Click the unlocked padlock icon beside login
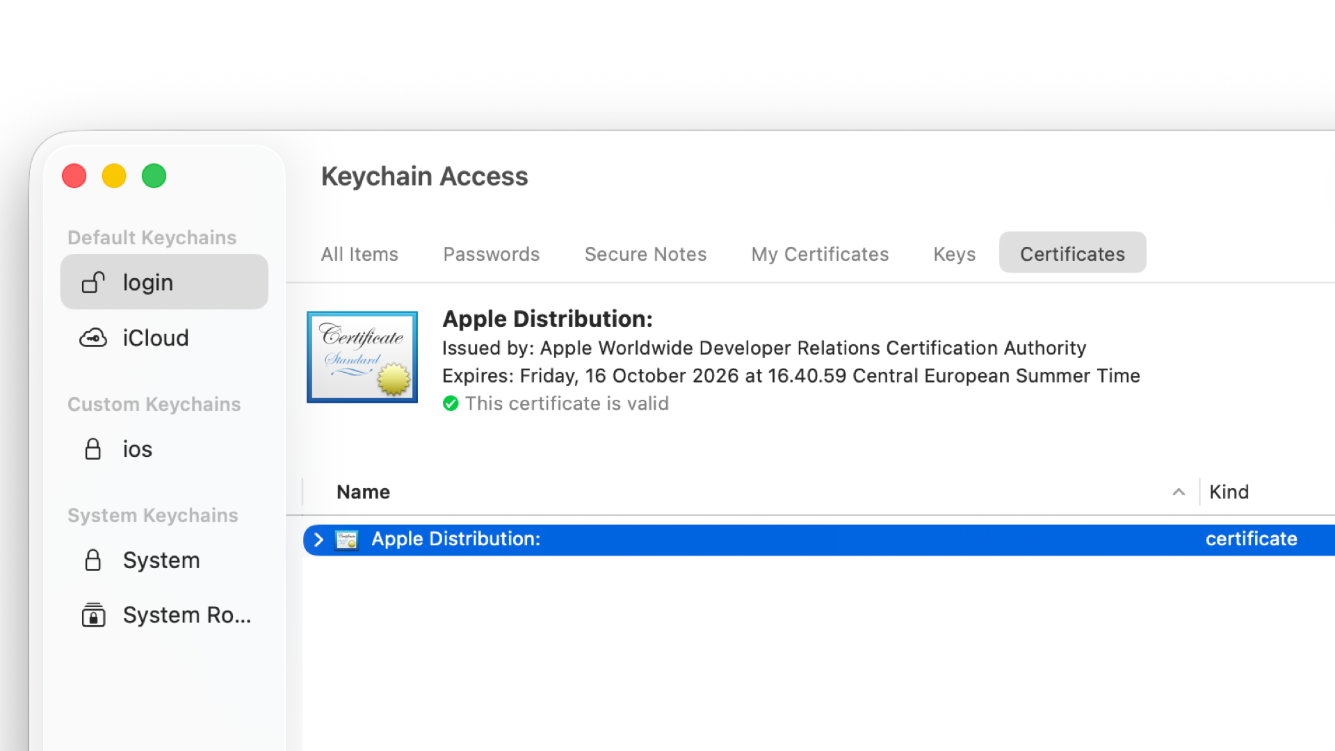 pos(93,282)
